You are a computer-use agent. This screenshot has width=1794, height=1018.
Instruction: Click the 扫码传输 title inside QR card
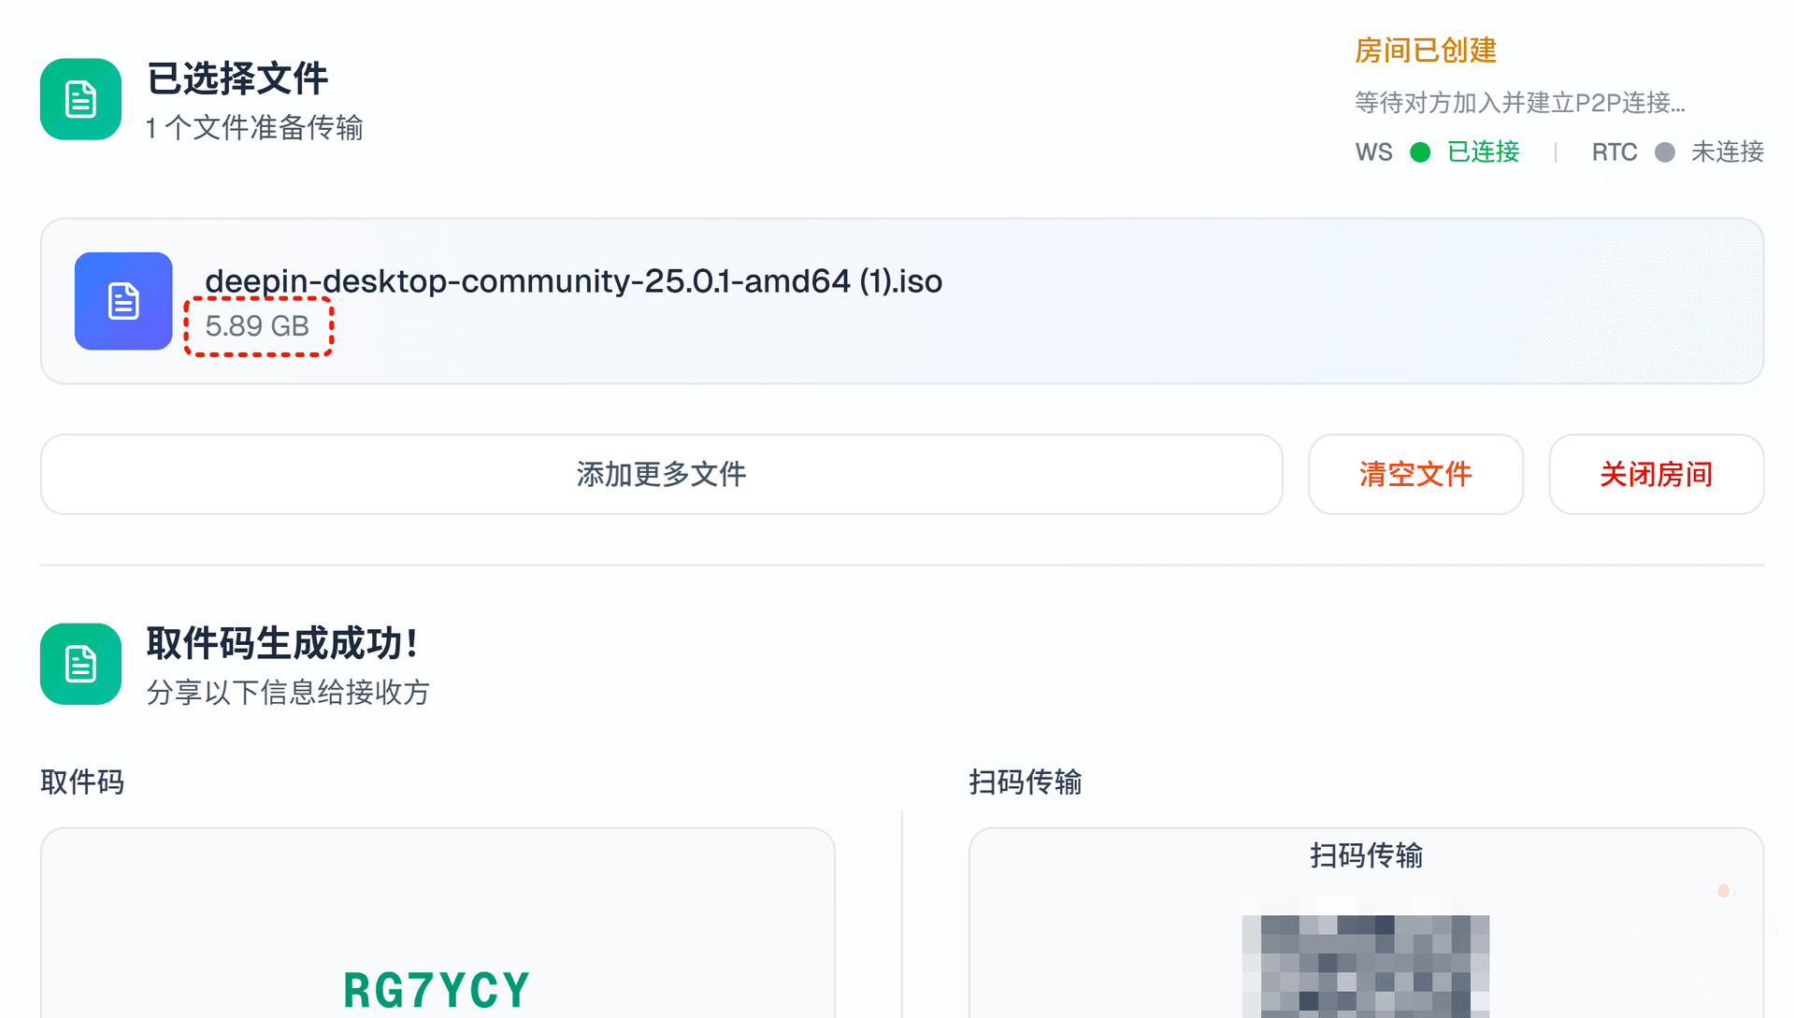pos(1366,855)
